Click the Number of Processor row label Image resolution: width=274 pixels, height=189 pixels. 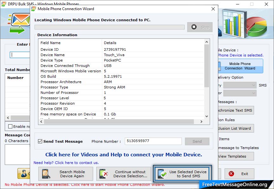click(60, 93)
